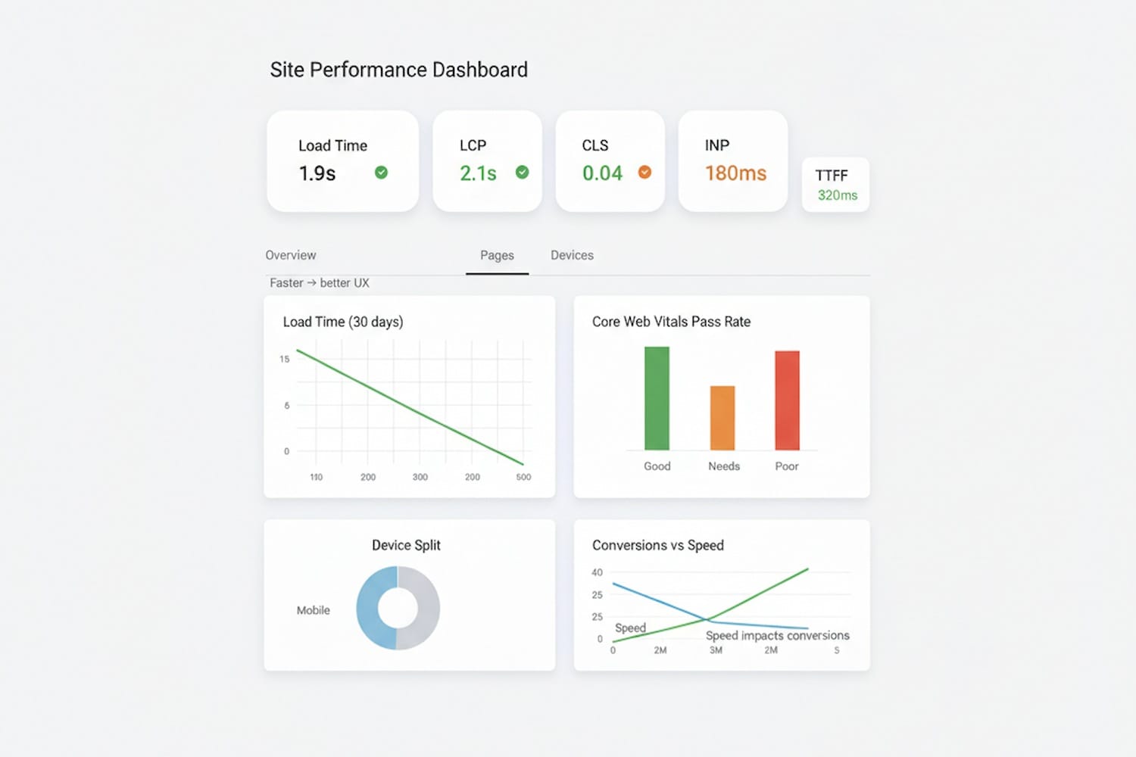Click the blue declining Speed line
This screenshot has height=757, width=1136.
[x=659, y=601]
